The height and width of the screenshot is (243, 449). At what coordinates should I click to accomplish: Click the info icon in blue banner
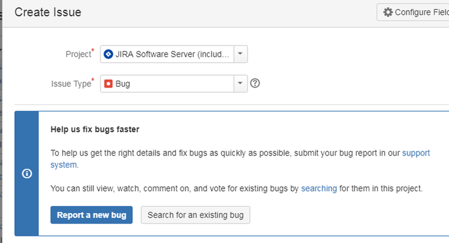tap(27, 173)
